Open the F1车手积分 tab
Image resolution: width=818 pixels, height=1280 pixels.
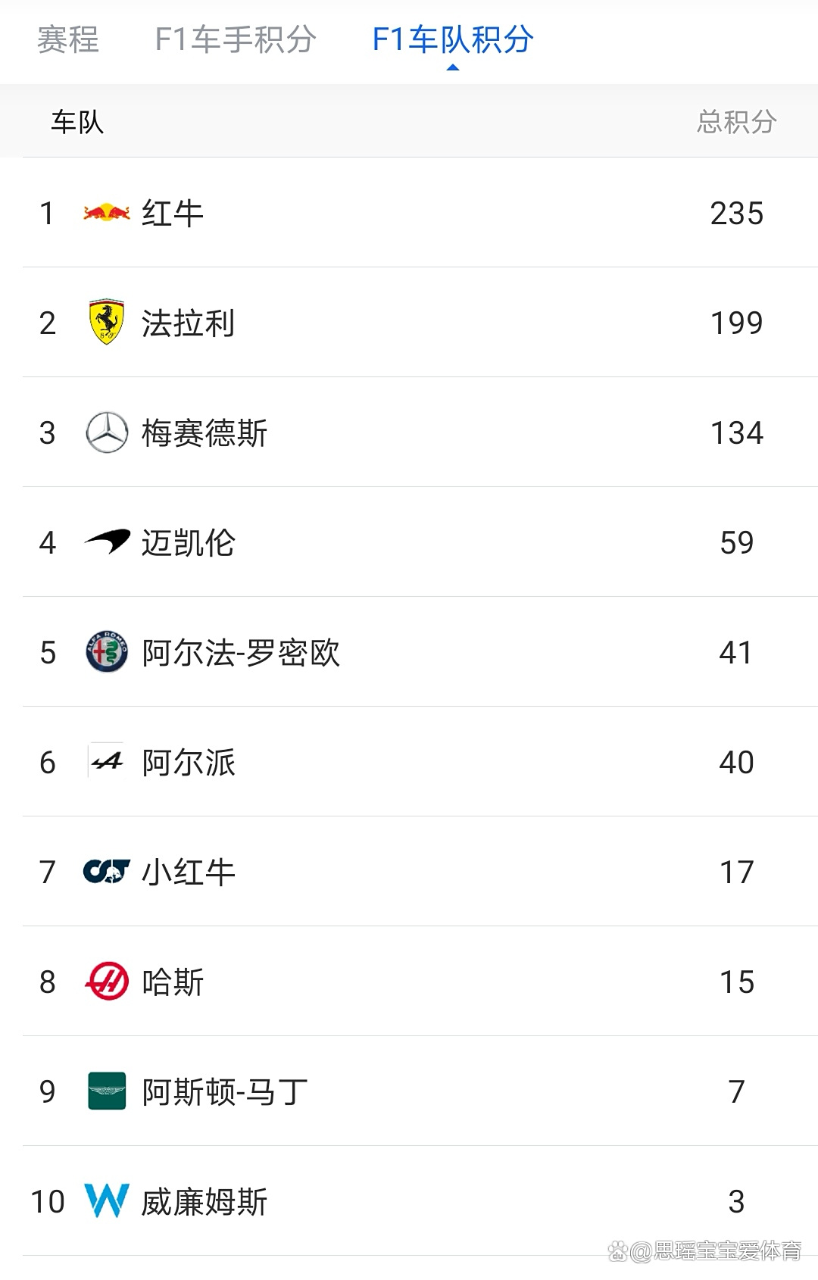(236, 42)
